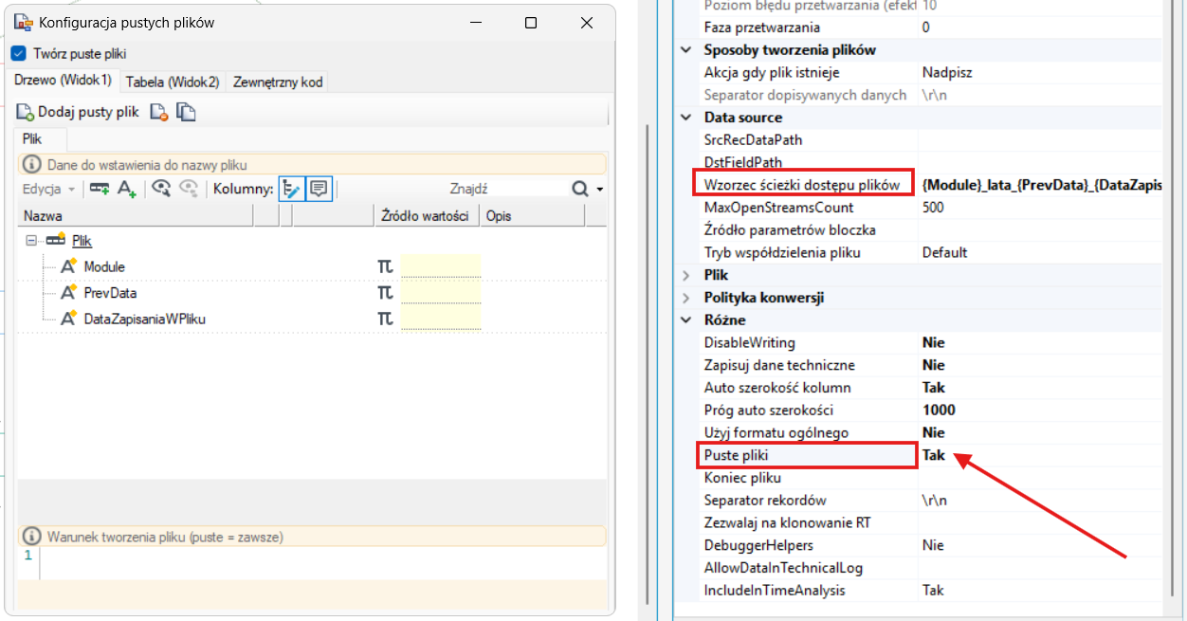The image size is (1187, 621).
Task: Click the pi icon in DataZapisaniaWPliku row
Action: coord(385,319)
